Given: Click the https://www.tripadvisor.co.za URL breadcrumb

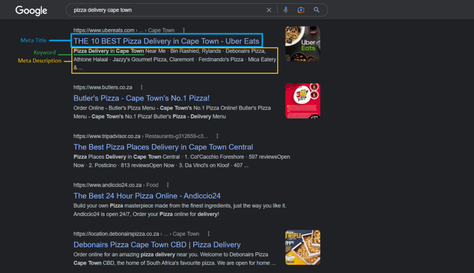Looking at the screenshot, I should click(x=141, y=136).
